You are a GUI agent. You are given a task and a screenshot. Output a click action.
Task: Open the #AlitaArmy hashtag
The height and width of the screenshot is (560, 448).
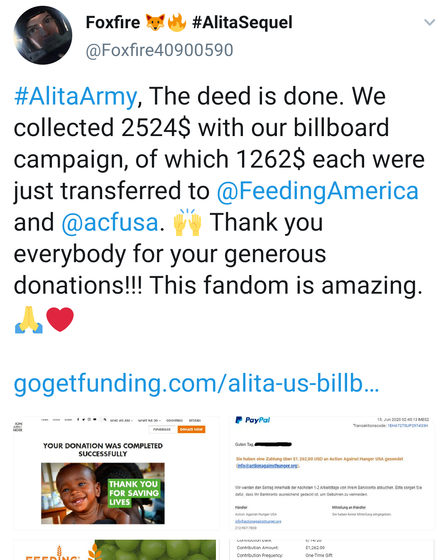click(76, 97)
